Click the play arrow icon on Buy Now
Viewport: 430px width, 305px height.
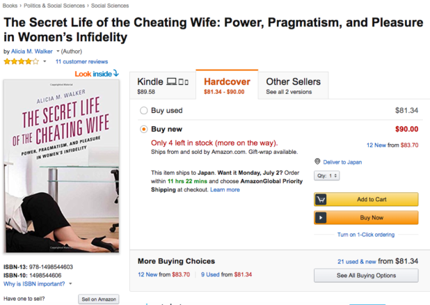coord(321,218)
